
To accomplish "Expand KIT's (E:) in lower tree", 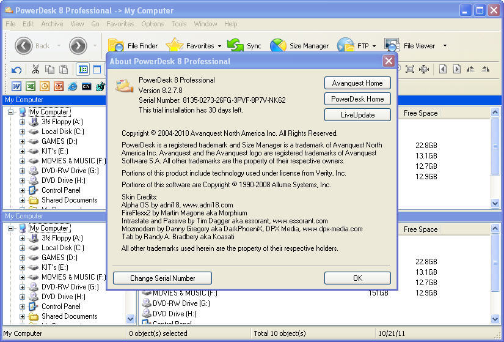I will coord(22,267).
